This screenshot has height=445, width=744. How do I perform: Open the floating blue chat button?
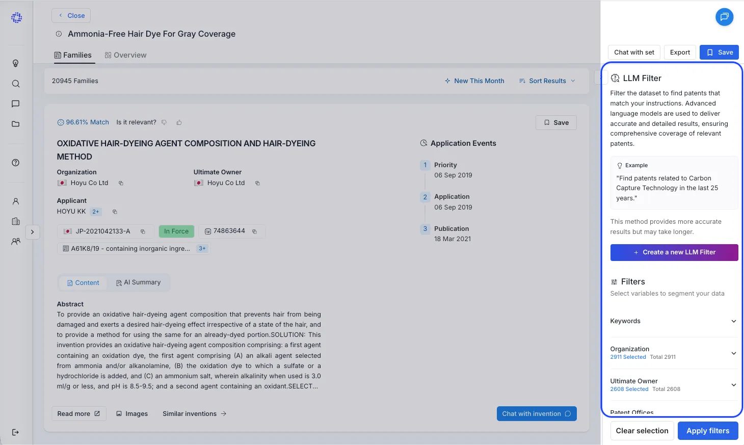pos(724,17)
